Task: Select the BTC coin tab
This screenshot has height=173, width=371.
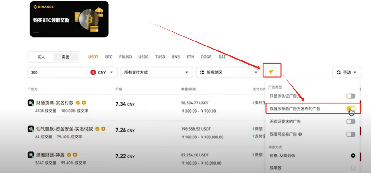Action: click(109, 57)
